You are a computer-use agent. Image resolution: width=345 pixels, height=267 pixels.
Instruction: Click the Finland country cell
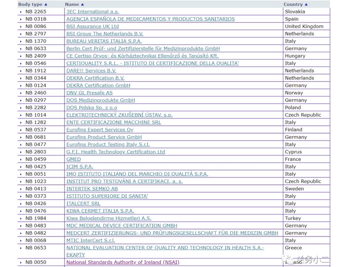[306, 130]
